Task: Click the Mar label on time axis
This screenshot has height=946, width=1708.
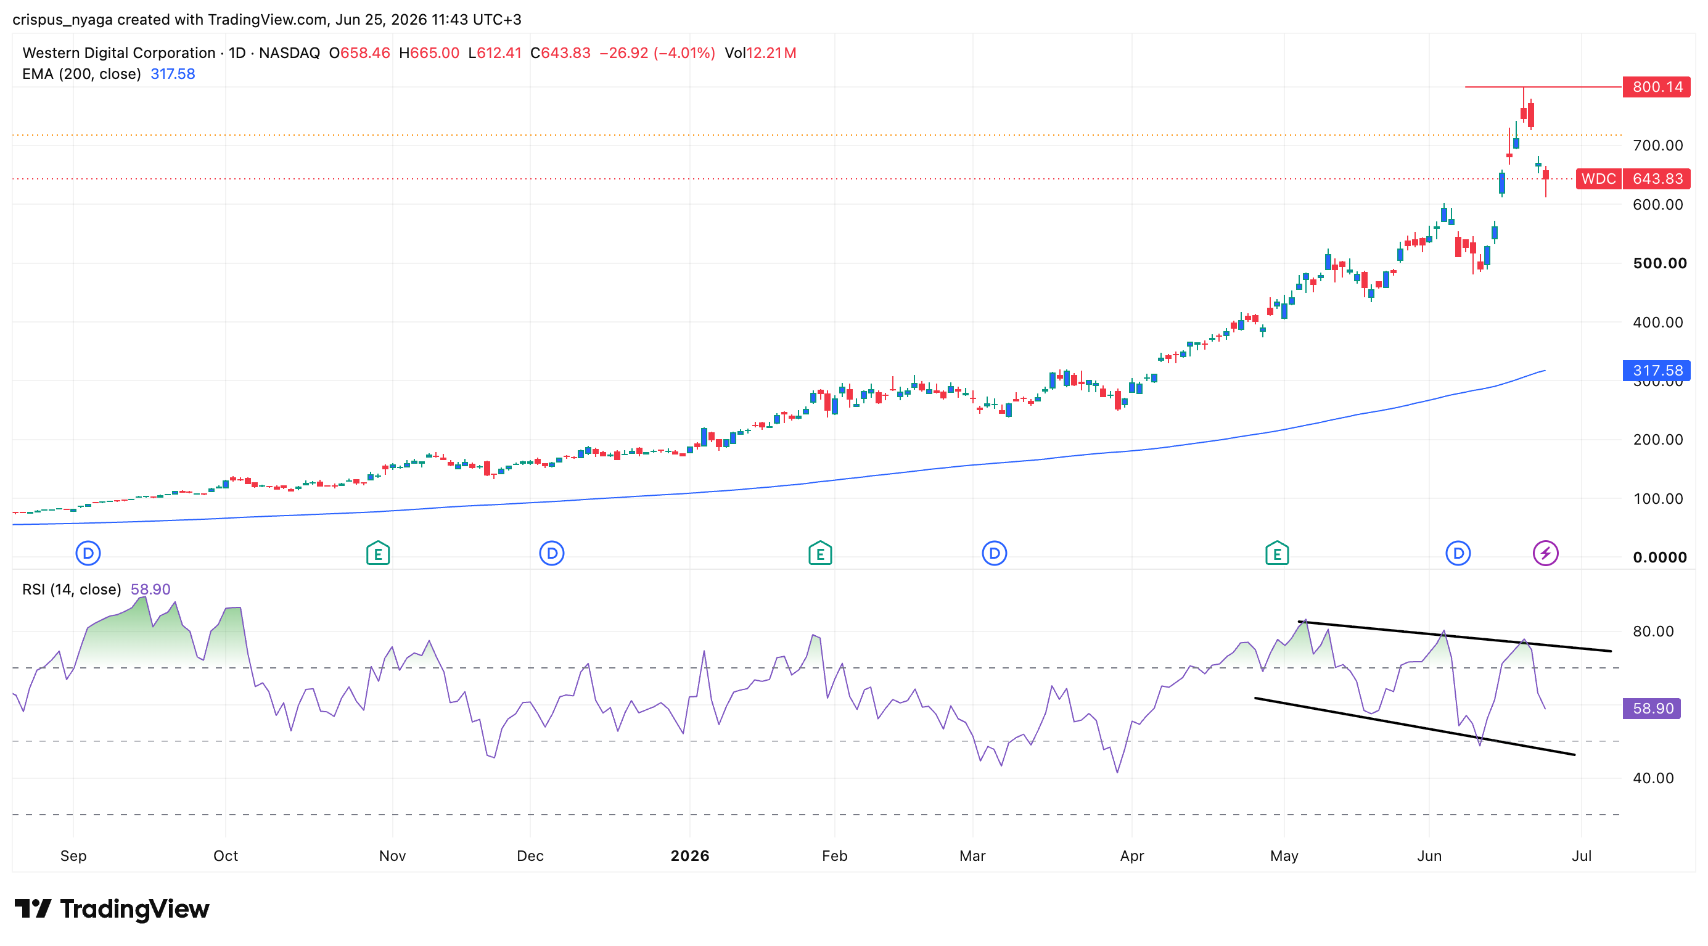Action: click(972, 856)
